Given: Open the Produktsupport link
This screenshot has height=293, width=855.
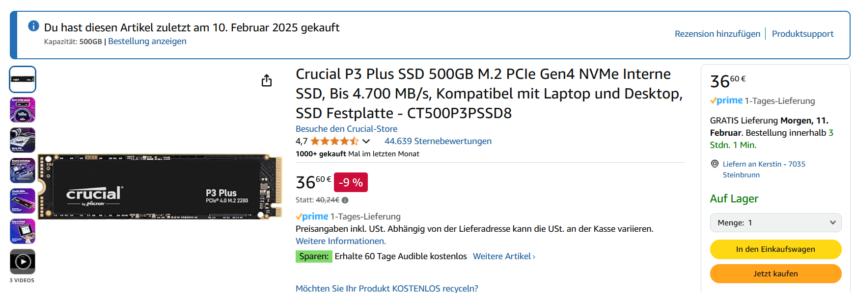Looking at the screenshot, I should pos(802,34).
